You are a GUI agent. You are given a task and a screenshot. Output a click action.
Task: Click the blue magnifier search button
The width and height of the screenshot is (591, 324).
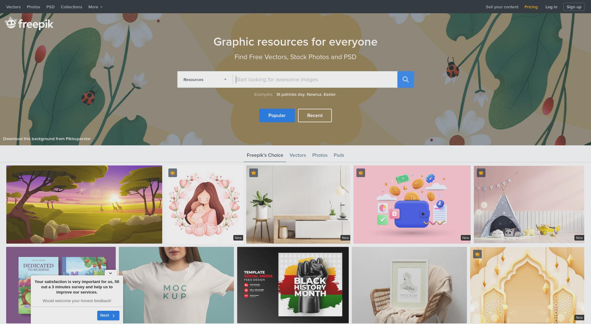[x=405, y=79]
